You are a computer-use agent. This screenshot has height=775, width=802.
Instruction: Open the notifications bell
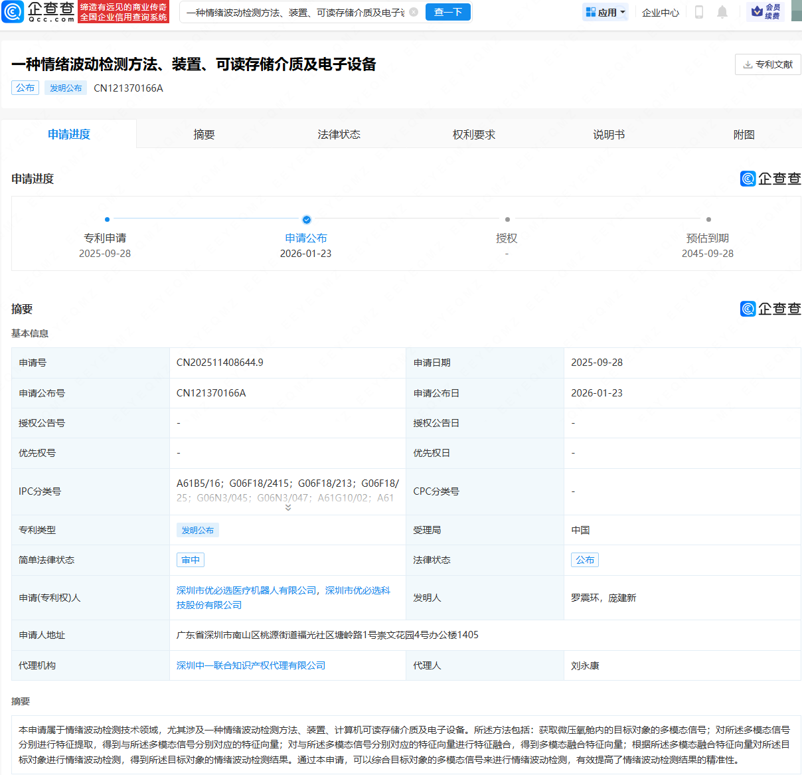(x=722, y=12)
